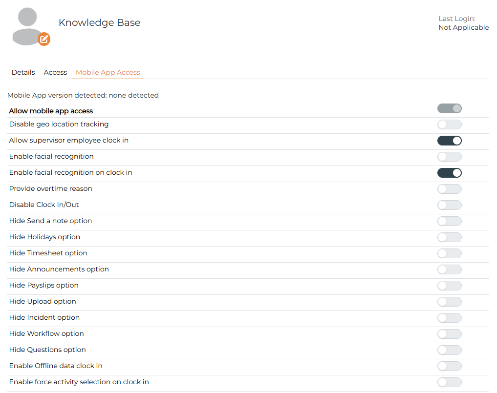Disable facial recognition on clock in toggle

[x=450, y=173]
